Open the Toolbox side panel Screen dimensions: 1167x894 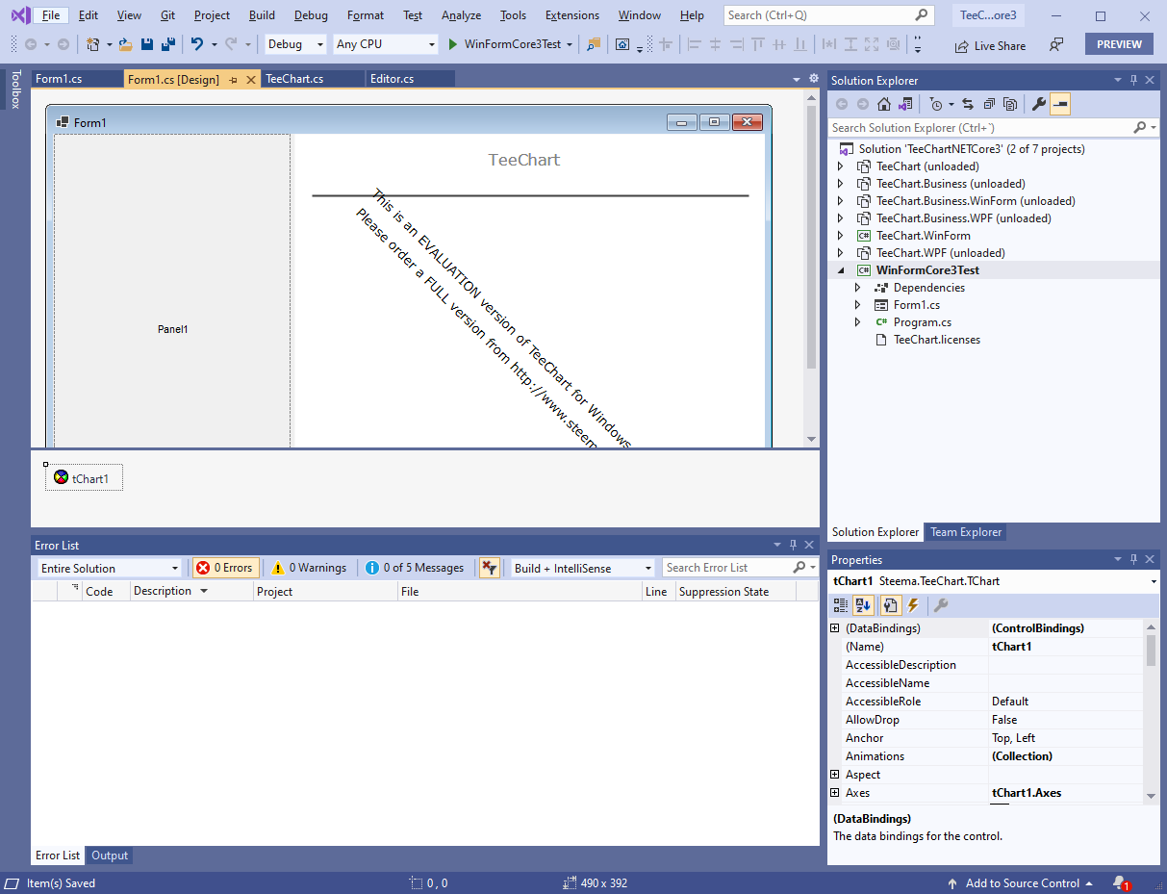click(15, 89)
